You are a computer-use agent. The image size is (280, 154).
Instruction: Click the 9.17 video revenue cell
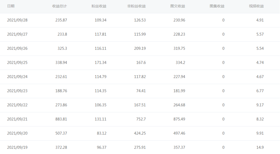[x=260, y=105]
